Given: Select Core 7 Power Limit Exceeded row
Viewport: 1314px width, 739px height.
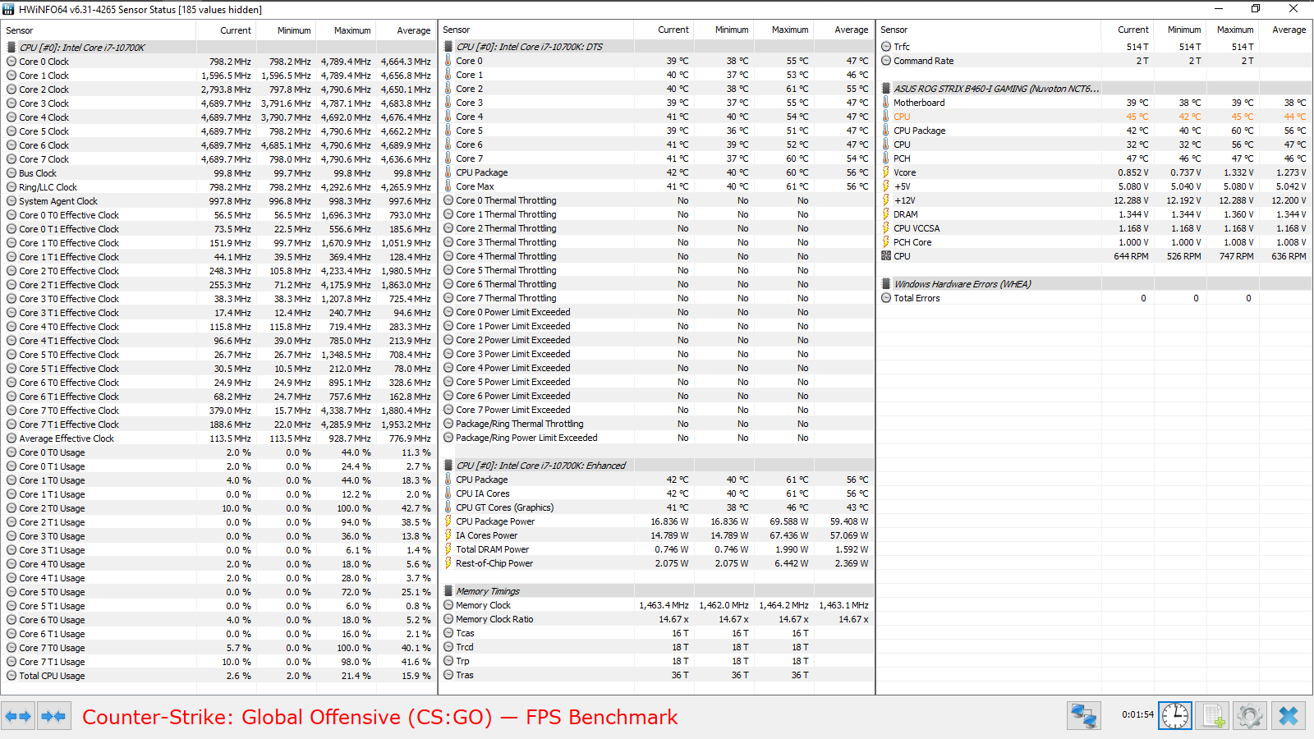Looking at the screenshot, I should [657, 410].
